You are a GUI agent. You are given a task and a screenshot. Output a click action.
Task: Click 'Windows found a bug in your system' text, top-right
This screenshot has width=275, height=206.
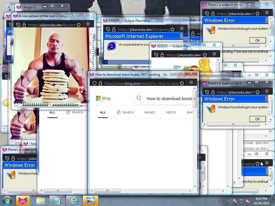[243, 28]
